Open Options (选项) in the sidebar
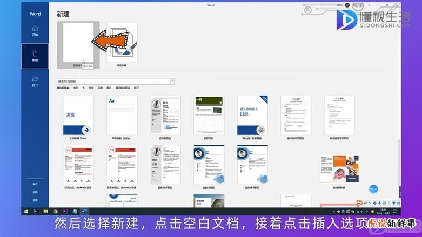The image size is (422, 237). click(35, 200)
